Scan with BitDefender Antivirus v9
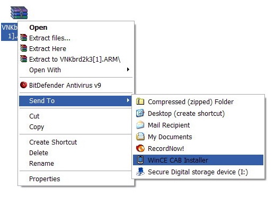The height and width of the screenshot is (203, 275). (x=76, y=85)
